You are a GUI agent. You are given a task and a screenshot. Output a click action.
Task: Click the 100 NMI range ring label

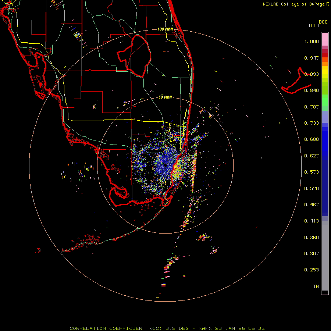[165, 29]
